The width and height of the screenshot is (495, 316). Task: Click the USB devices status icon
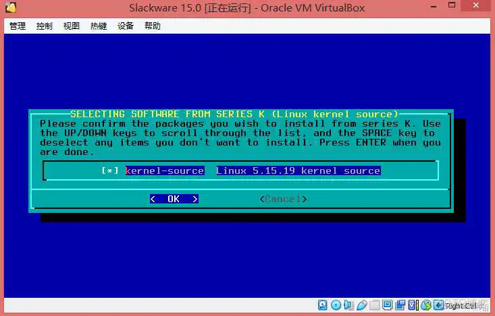[x=362, y=305]
